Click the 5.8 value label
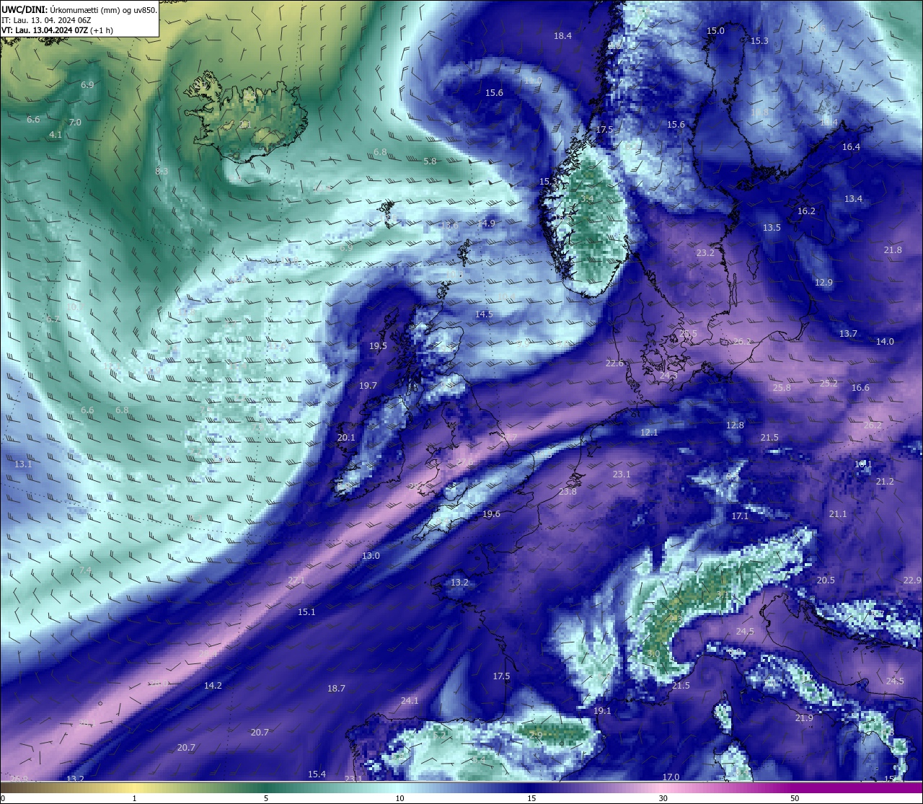923x804 pixels. (430, 162)
